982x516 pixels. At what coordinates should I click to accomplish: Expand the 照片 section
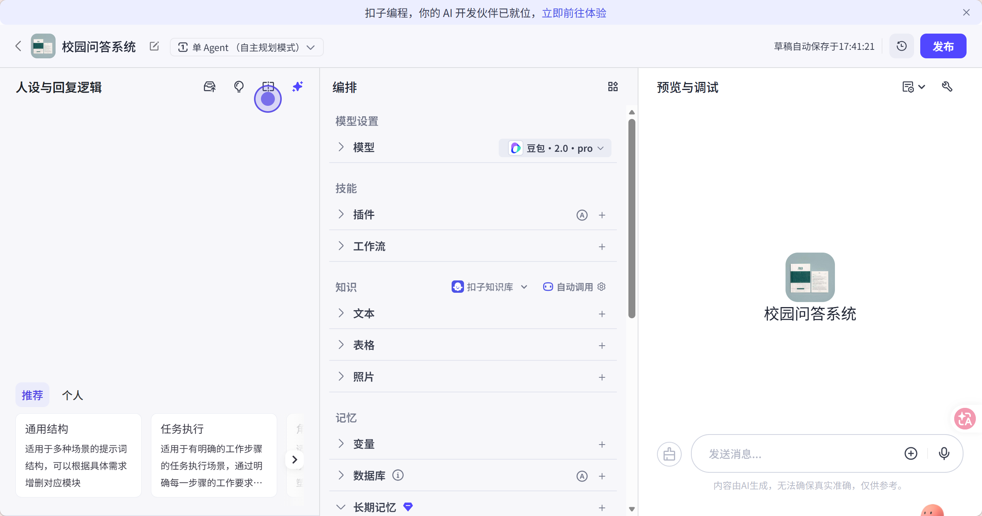click(x=341, y=376)
